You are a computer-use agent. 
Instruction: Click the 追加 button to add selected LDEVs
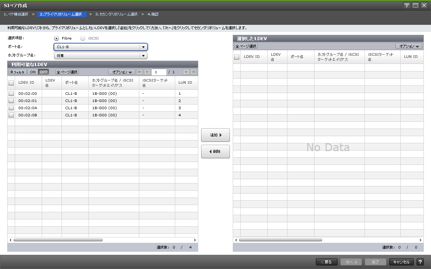(x=215, y=135)
